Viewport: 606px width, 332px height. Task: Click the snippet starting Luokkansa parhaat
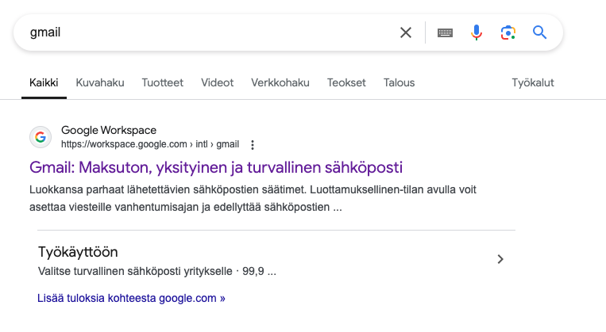[253, 198]
